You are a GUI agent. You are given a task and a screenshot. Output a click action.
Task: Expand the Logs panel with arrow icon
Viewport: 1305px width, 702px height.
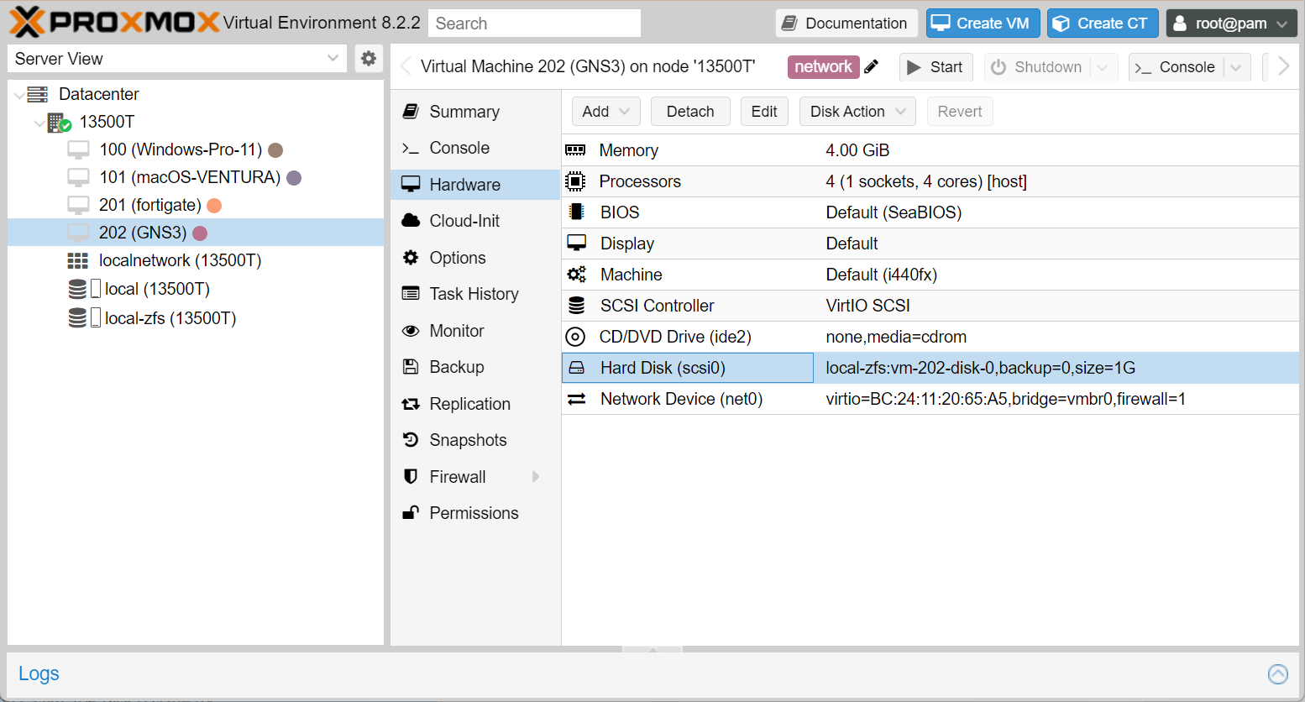[1277, 673]
